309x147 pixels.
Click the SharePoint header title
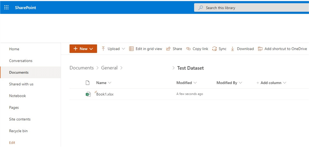pyautogui.click(x=25, y=8)
